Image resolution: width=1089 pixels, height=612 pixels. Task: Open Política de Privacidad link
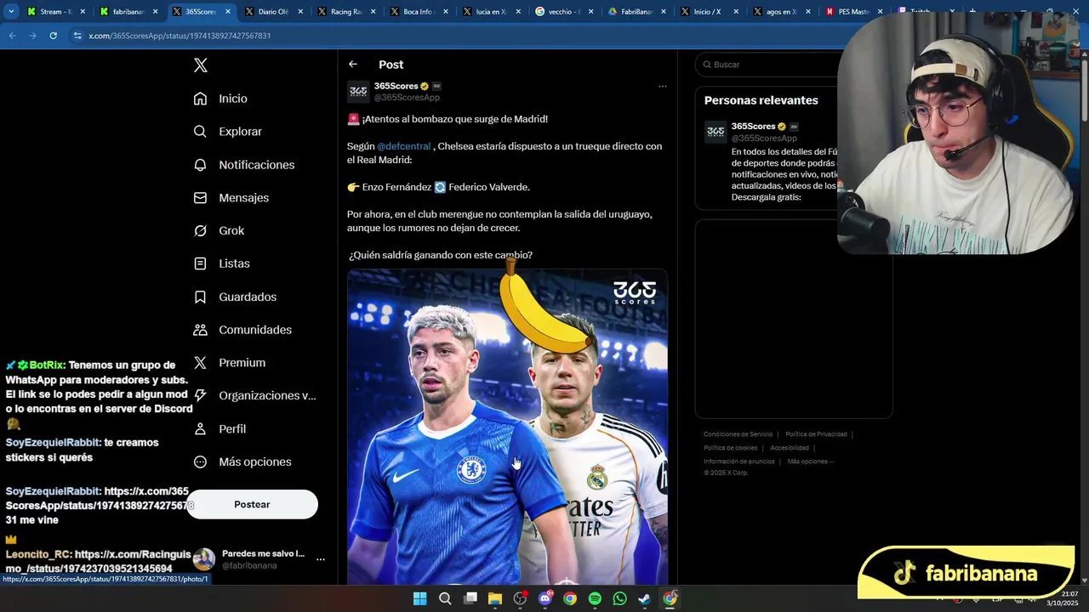(x=816, y=434)
